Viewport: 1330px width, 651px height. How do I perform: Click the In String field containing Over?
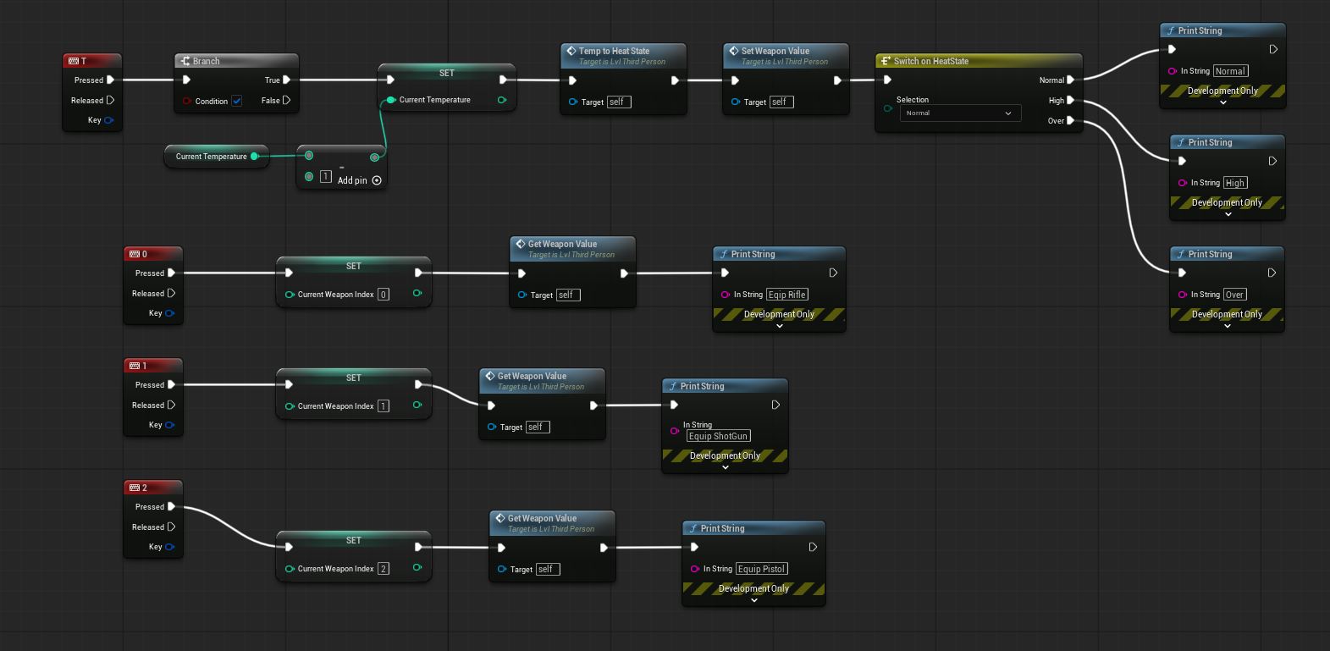point(1235,295)
